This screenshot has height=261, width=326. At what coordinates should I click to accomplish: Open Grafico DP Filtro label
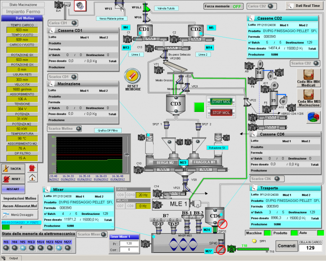pos(108,130)
